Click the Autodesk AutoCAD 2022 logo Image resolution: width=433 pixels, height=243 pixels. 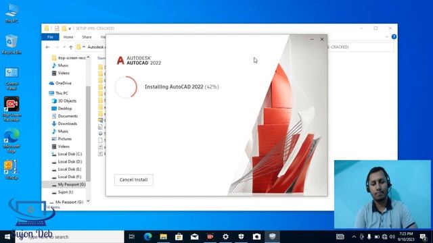click(139, 60)
